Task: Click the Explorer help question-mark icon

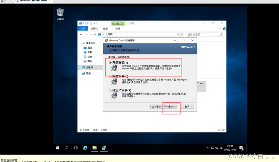Action: click(224, 29)
